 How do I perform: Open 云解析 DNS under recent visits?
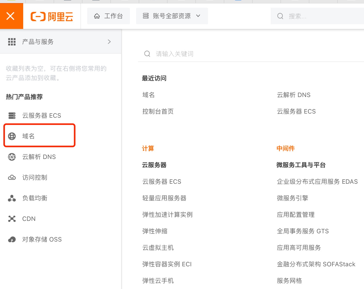tap(293, 95)
